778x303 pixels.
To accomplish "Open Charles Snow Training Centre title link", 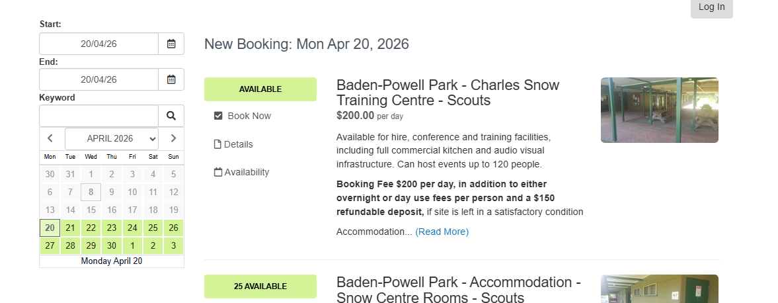I will (447, 93).
